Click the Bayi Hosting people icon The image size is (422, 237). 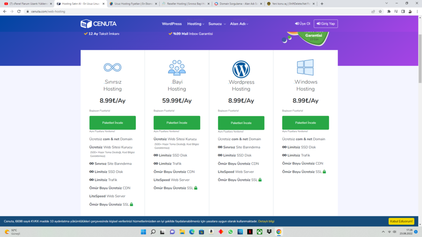coord(177,68)
